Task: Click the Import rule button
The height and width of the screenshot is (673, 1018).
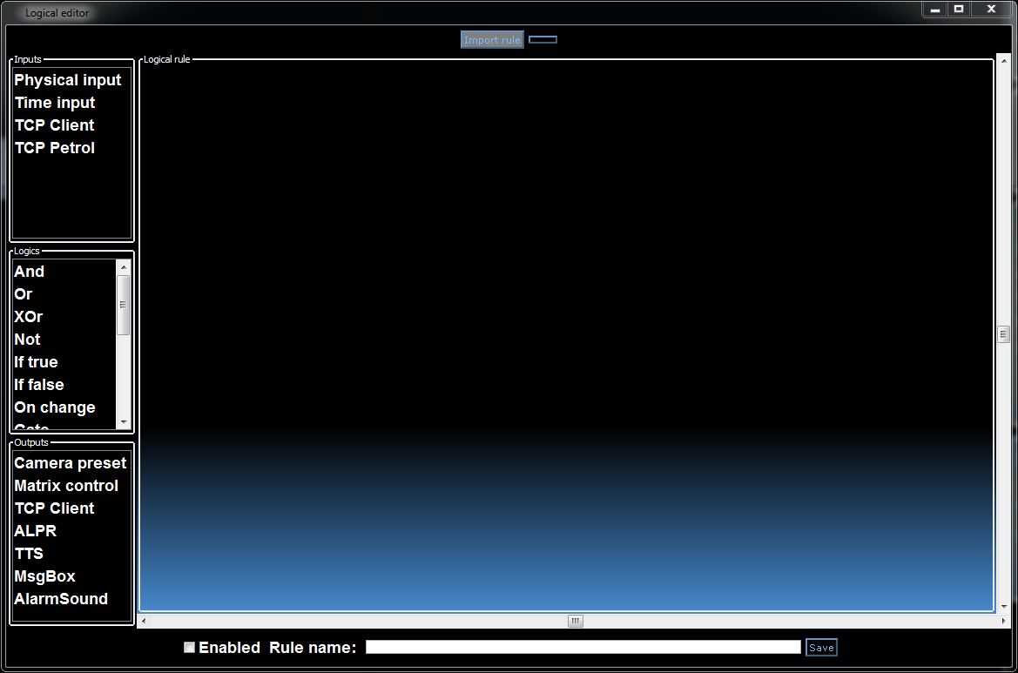Action: pyautogui.click(x=492, y=40)
